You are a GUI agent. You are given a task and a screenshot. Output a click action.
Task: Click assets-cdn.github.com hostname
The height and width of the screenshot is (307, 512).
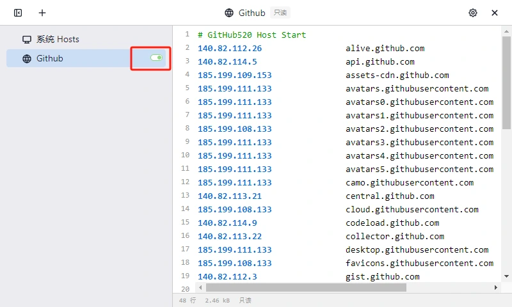pos(397,75)
